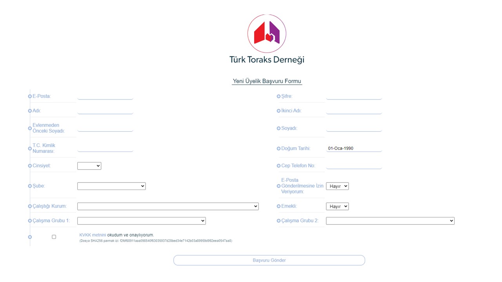
Task: Tick the KVKK approval checkbox
Action: [54, 237]
